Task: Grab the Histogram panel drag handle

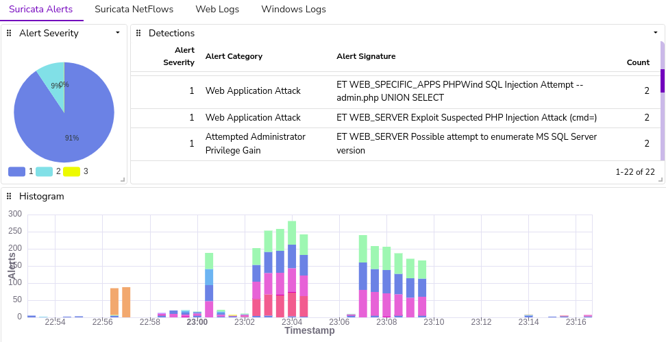Action: coord(9,196)
